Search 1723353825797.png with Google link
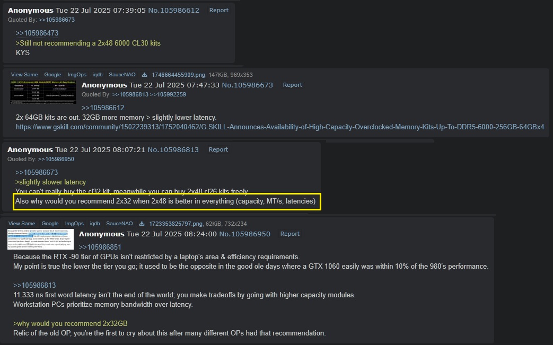This screenshot has width=553, height=345. [x=50, y=224]
